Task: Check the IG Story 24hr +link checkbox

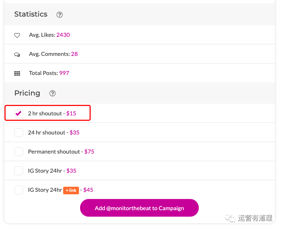Action: 19,190
